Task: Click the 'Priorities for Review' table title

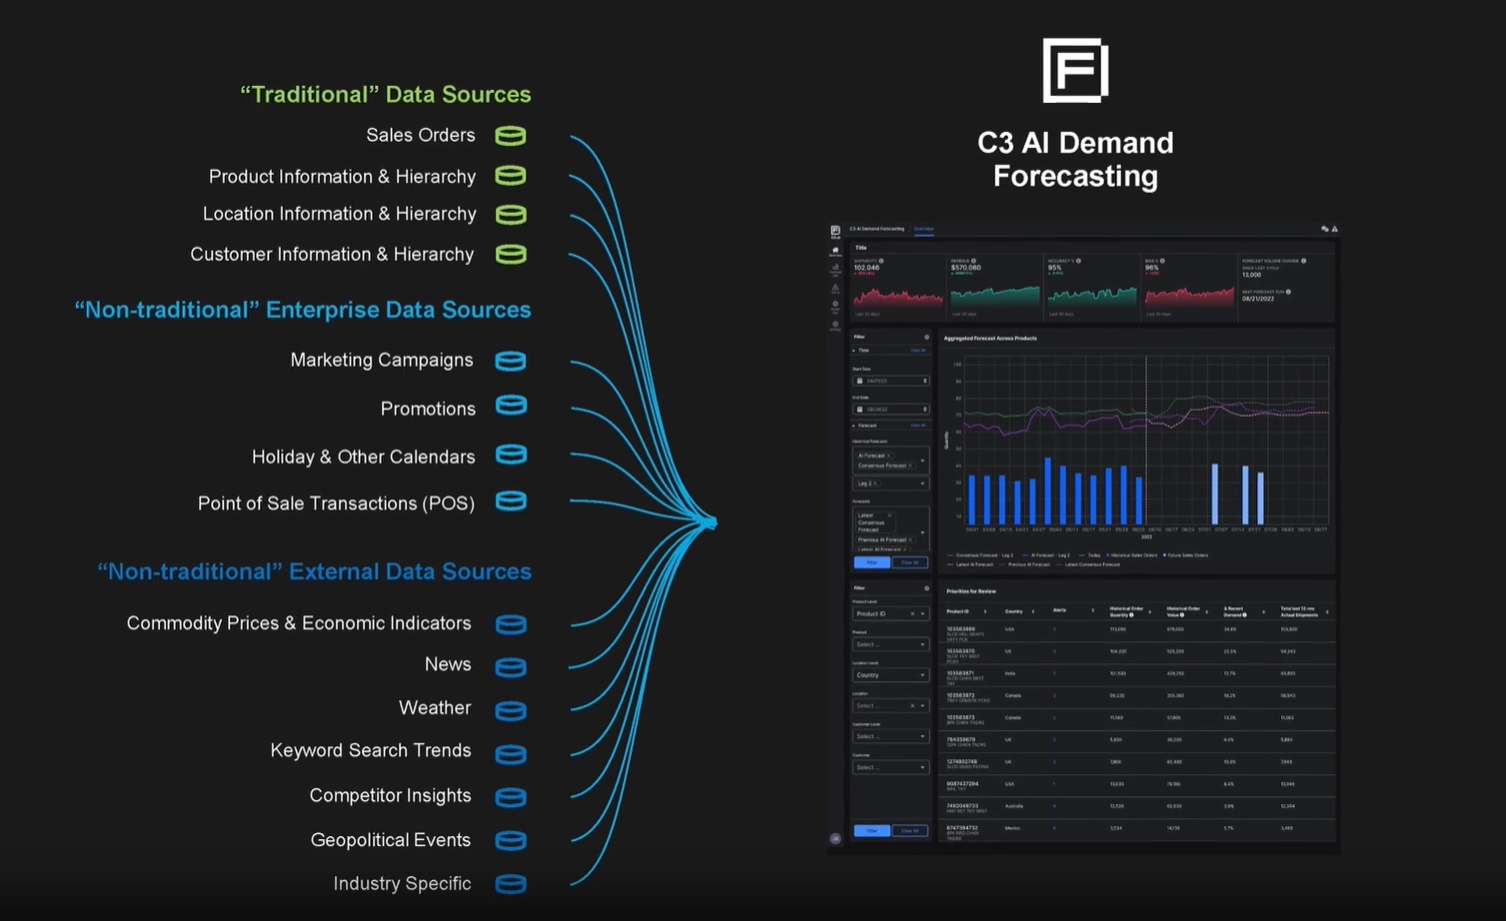Action: tap(971, 591)
